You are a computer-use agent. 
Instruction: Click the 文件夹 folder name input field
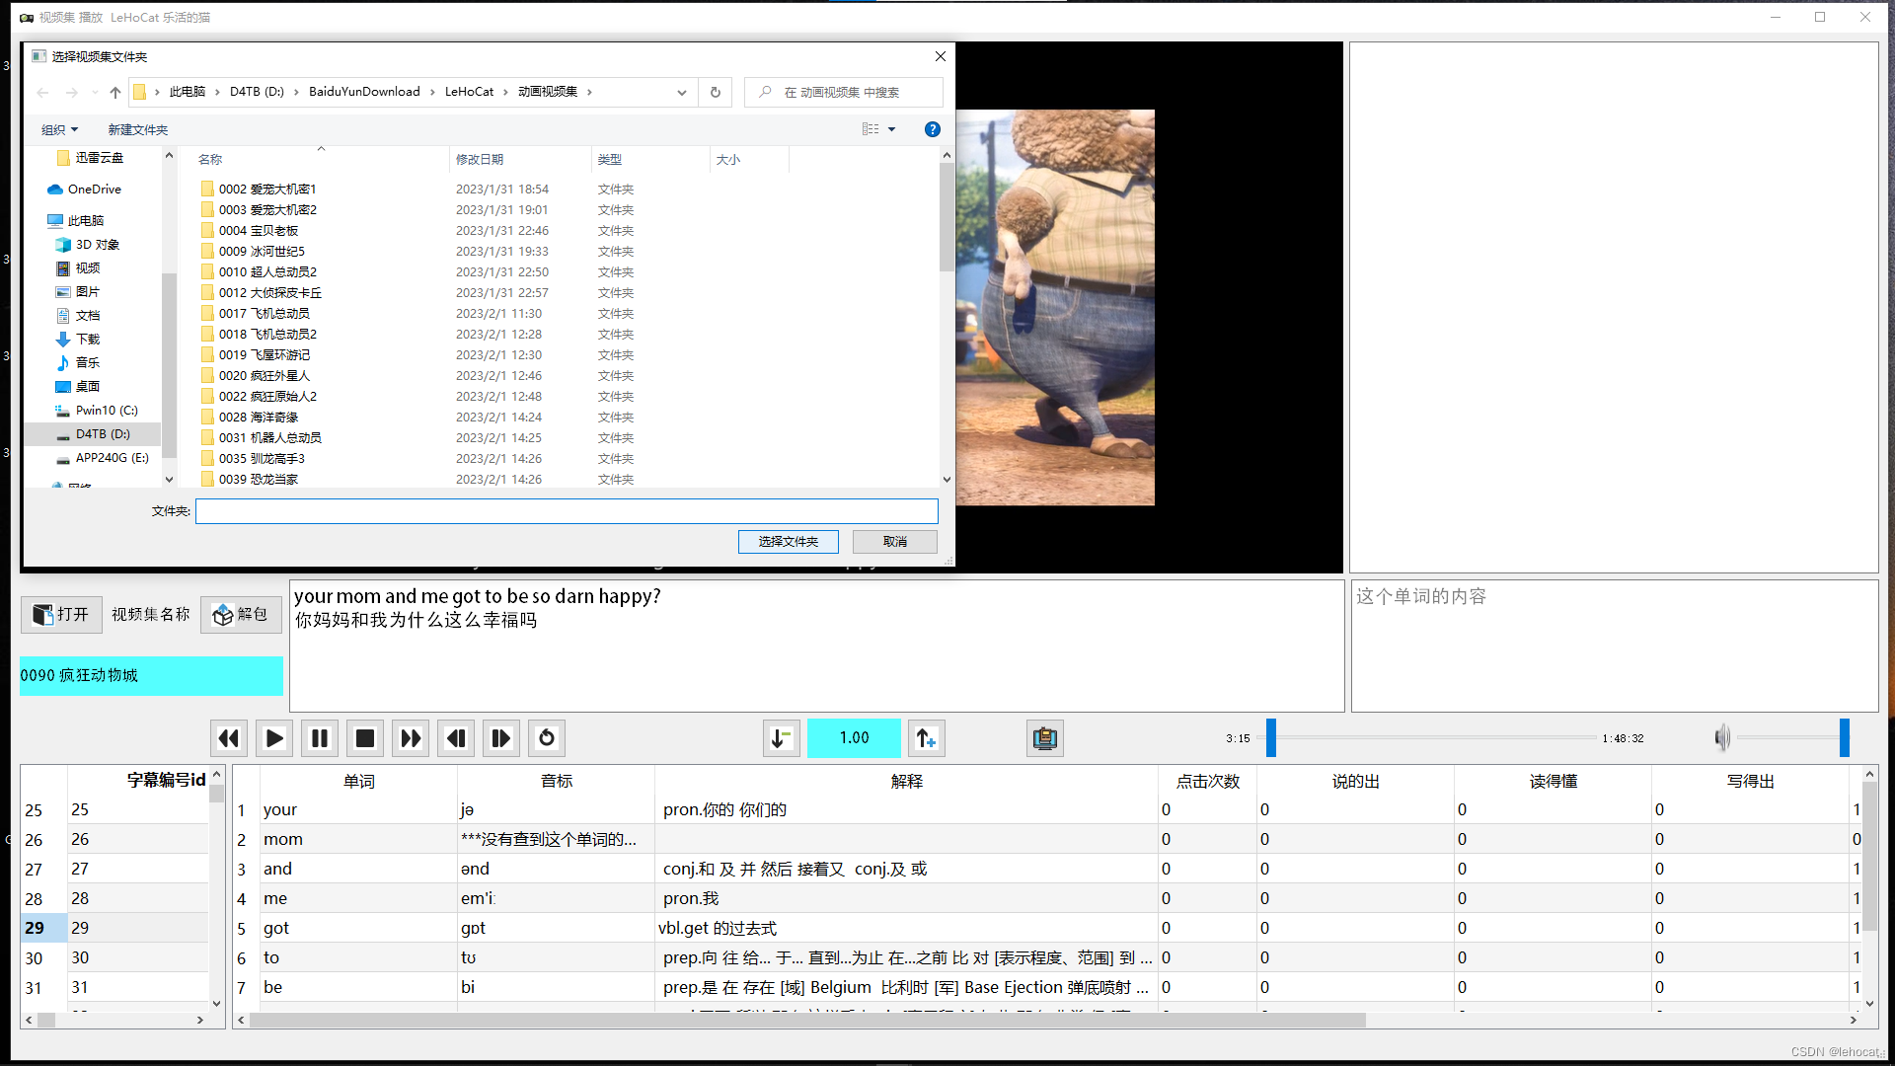pyautogui.click(x=567, y=511)
